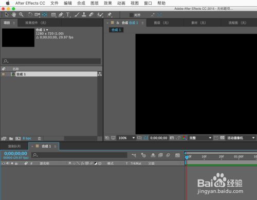Take a snapshot with camera icon
This screenshot has width=257, height=200.
(172, 138)
